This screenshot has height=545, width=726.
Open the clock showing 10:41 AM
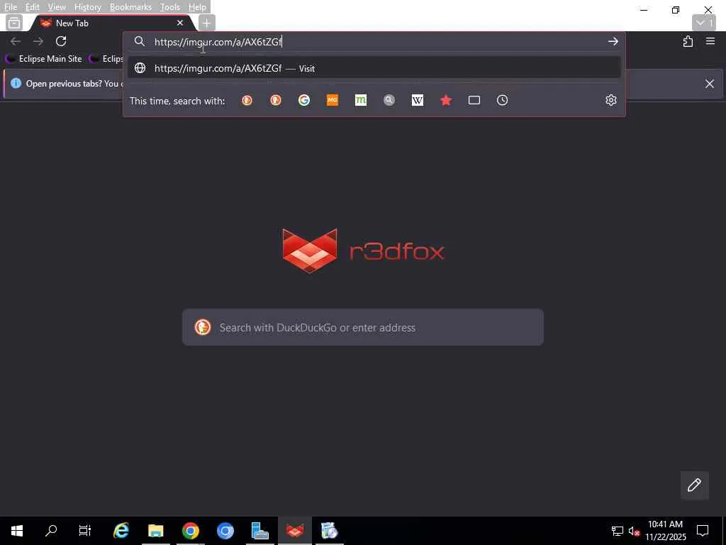coord(665,531)
